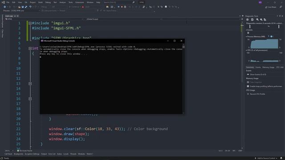The height and width of the screenshot is (160, 285).
Task: Open the Call Stack bottom tab
Action: click(x=8, y=154)
